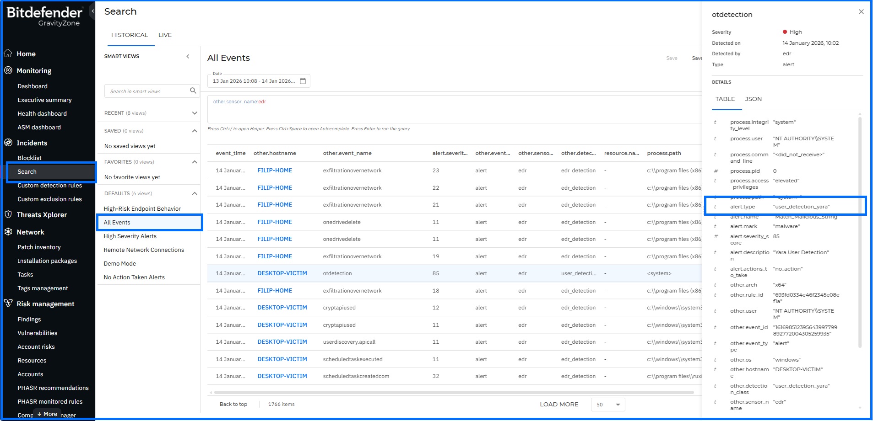Click the LOAD MORE button
The width and height of the screenshot is (873, 421).
(x=559, y=405)
